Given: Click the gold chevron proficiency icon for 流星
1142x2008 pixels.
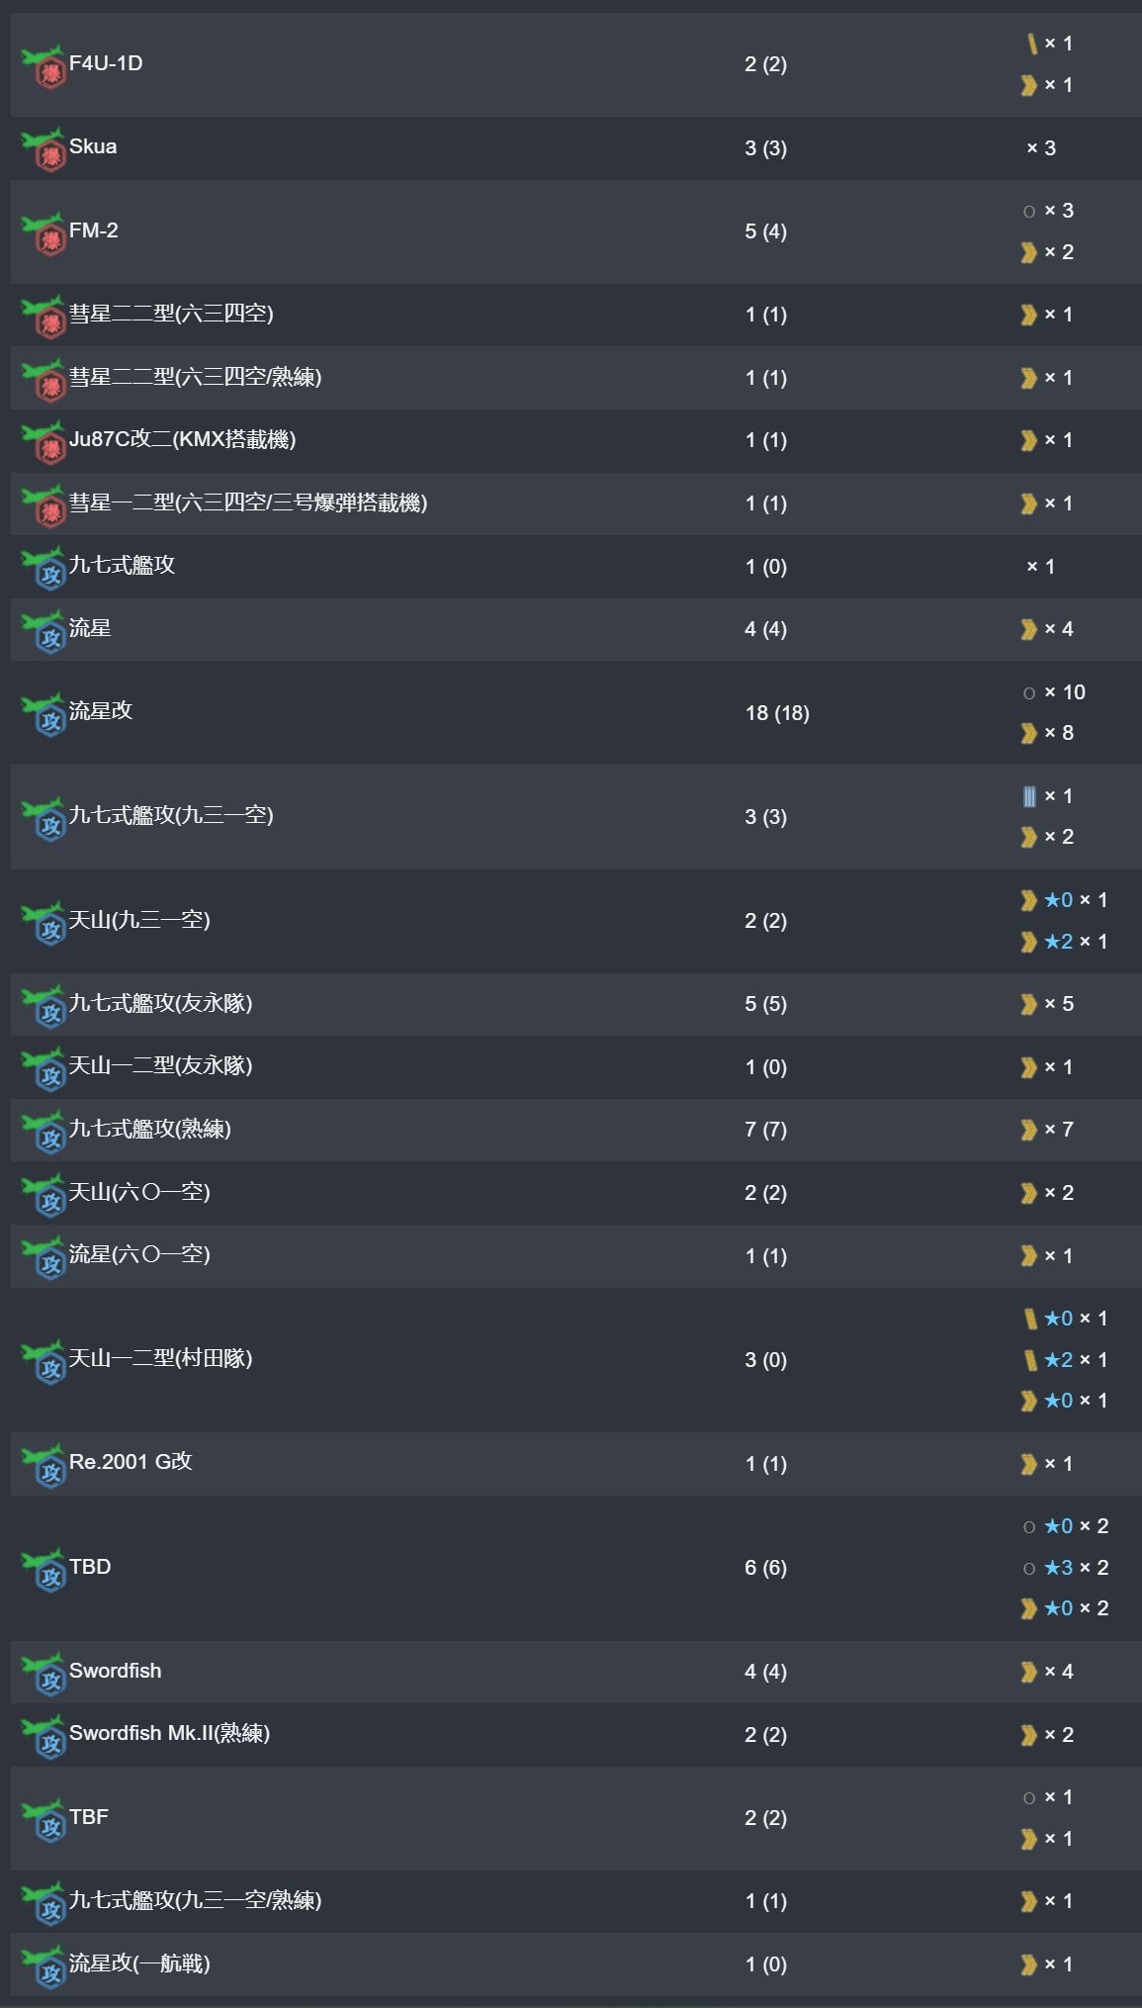Looking at the screenshot, I should click(x=1028, y=630).
